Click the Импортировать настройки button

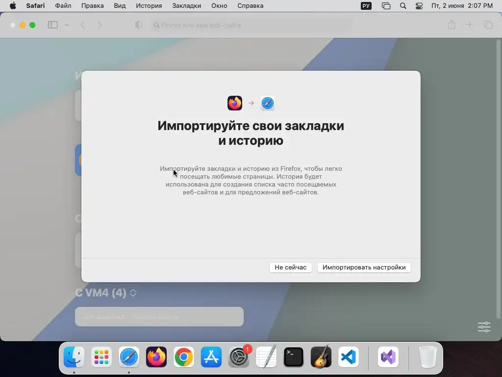pyautogui.click(x=364, y=268)
